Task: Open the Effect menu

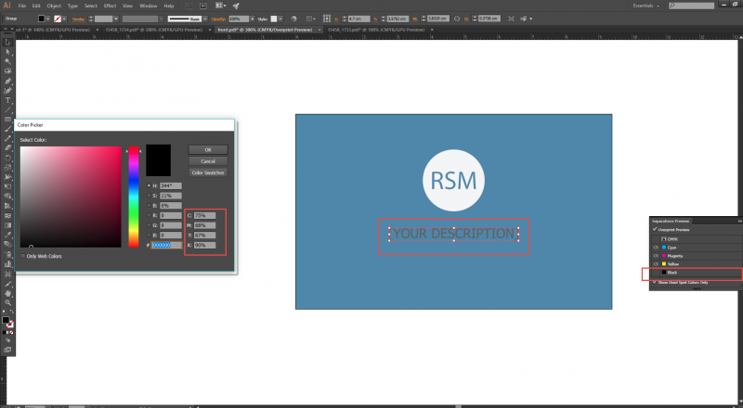Action: tap(110, 6)
